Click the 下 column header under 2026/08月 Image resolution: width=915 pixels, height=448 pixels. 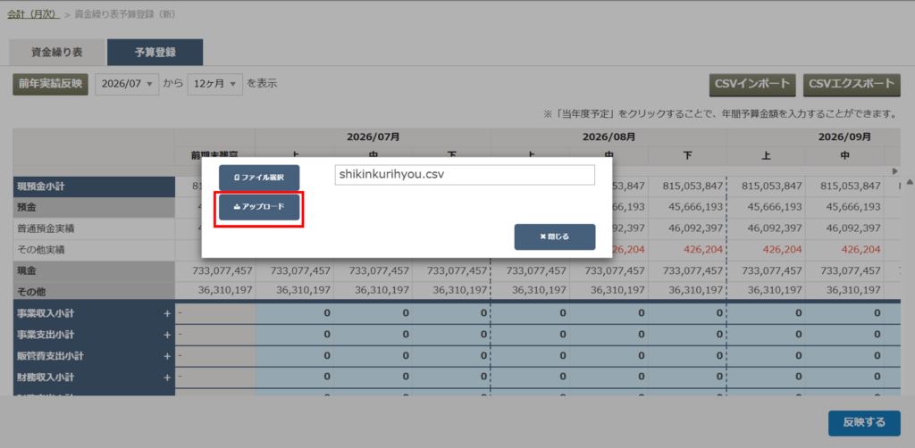(687, 155)
